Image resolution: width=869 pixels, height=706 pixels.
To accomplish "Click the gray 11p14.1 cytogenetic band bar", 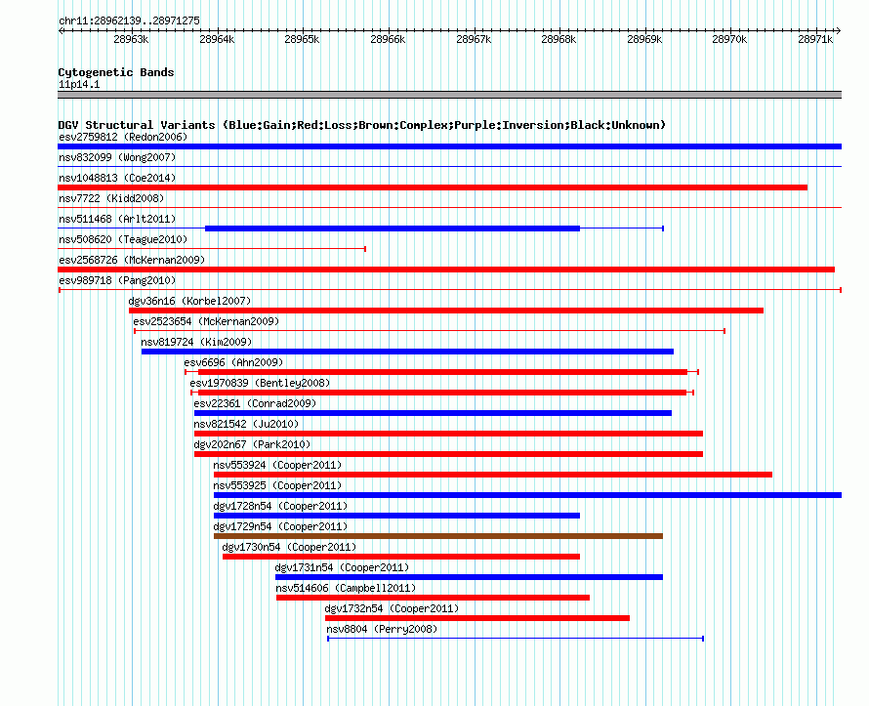I will coord(449,95).
